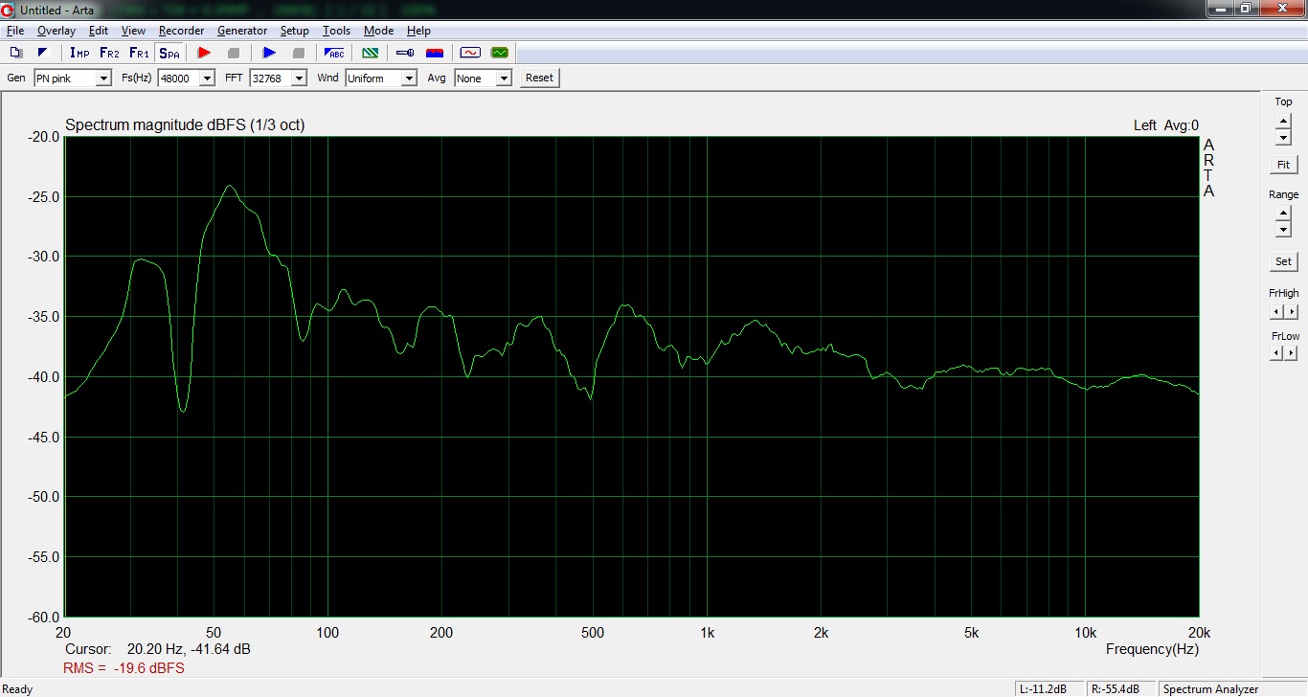The image size is (1308, 697).
Task: Click the 'L:-11.2dB' status bar level
Action: (1048, 689)
